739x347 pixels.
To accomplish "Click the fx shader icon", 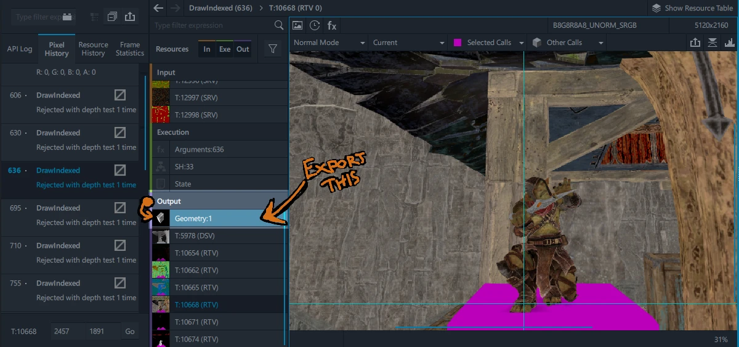I will click(332, 25).
